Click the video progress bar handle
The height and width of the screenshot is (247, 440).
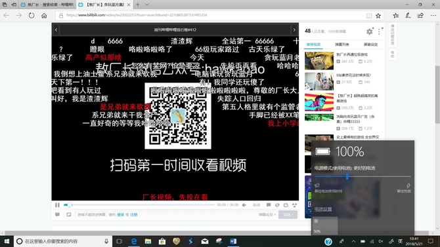(x=70, y=205)
